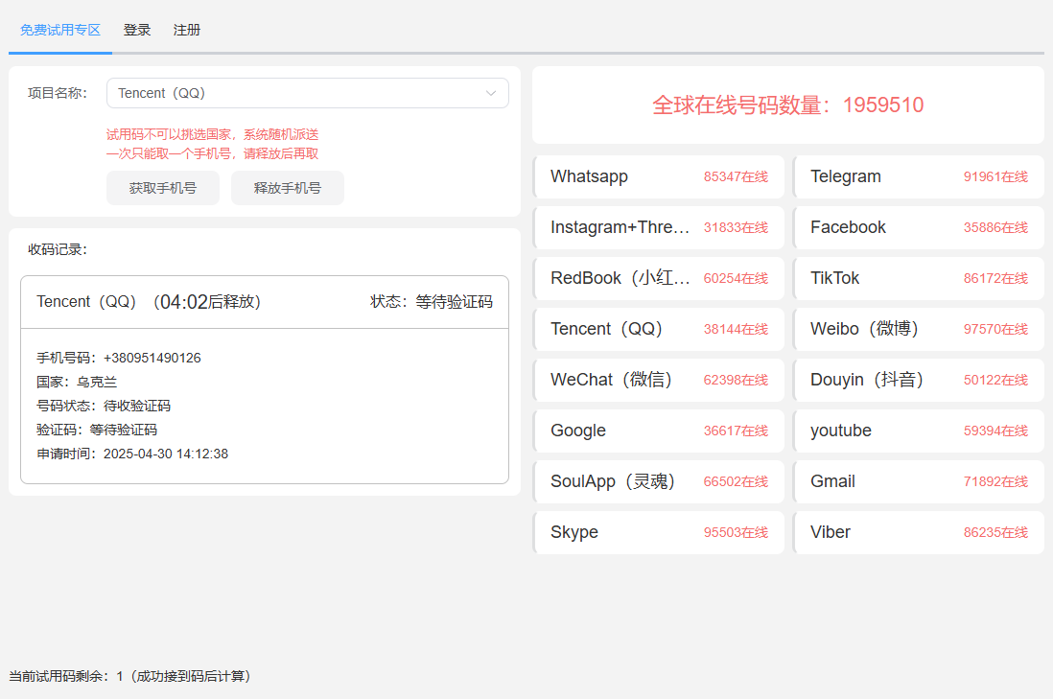Click the 验证码: 等待验证码 line

click(x=97, y=430)
